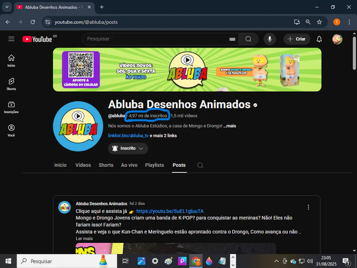Viewport: 357px width, 268px height.
Task: Click the on-screen keyboard icon in search
Action: pyautogui.click(x=232, y=39)
